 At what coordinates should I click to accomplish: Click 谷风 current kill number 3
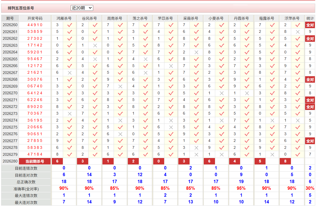[x=83, y=161]
